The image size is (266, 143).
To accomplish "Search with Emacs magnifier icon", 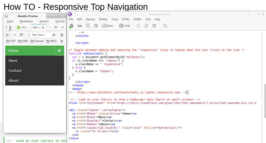I will click(x=165, y=26).
